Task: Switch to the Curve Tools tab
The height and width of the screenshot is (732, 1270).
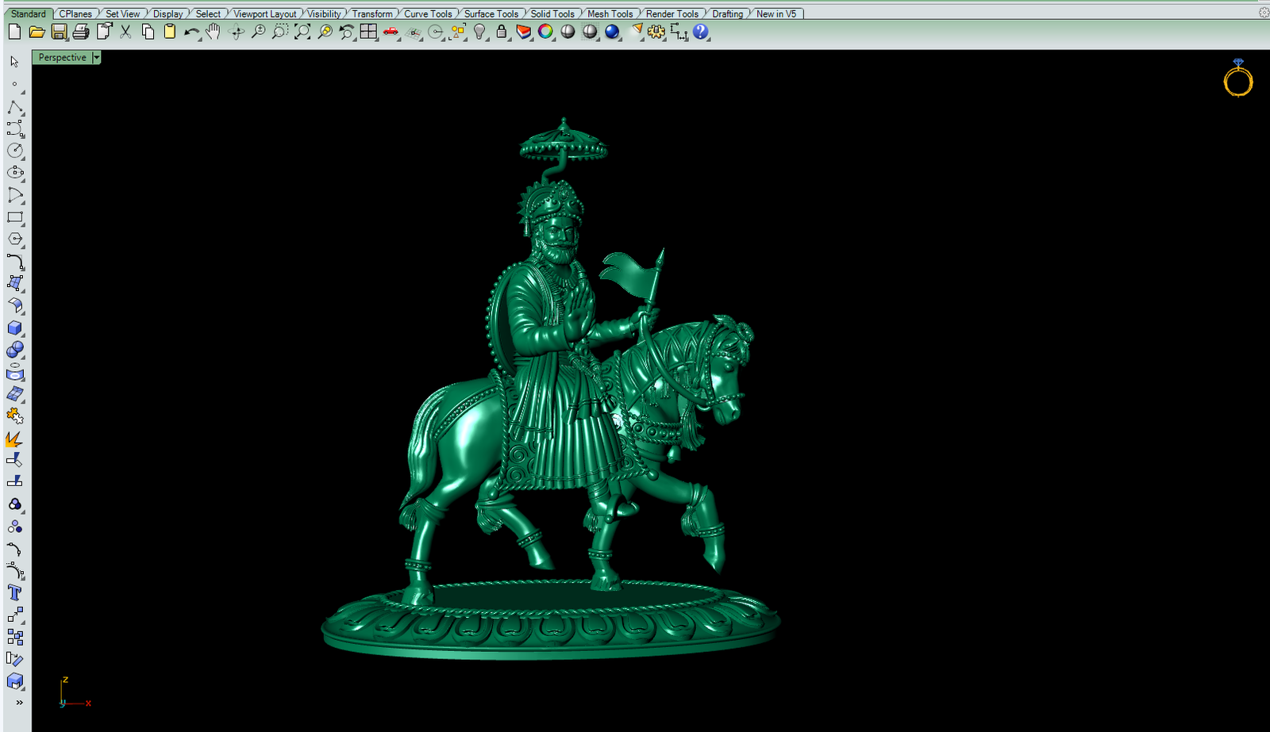Action: tap(428, 13)
